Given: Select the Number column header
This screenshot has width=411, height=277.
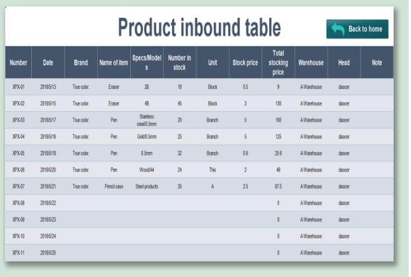Looking at the screenshot, I should tap(19, 62).
